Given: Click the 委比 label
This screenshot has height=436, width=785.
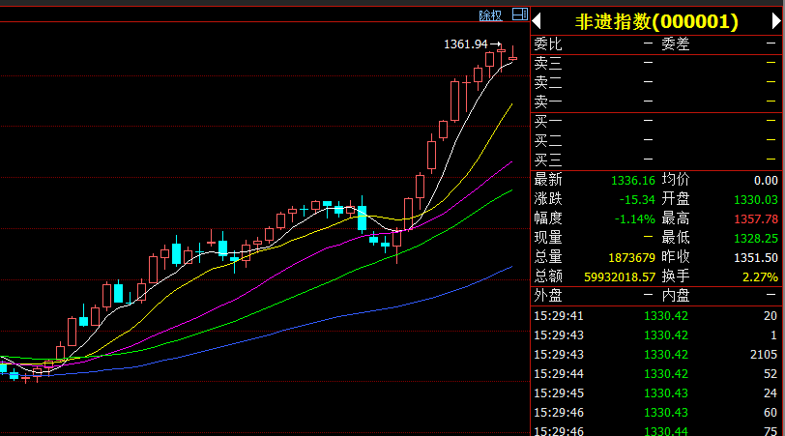Looking at the screenshot, I should coord(548,44).
